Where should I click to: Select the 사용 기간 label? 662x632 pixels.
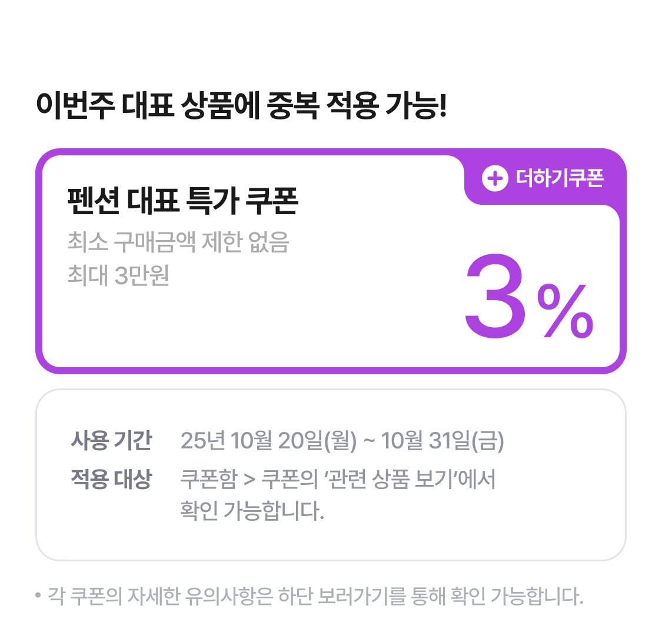[x=111, y=440]
